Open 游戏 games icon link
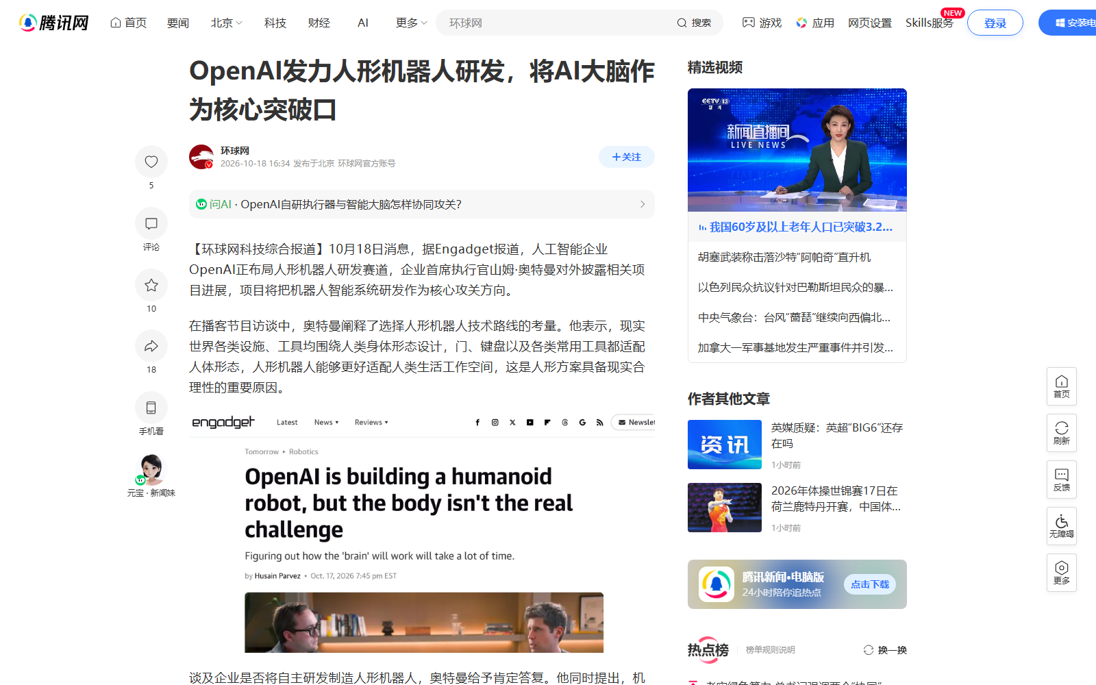Viewport: 1096px width, 685px height. point(762,23)
